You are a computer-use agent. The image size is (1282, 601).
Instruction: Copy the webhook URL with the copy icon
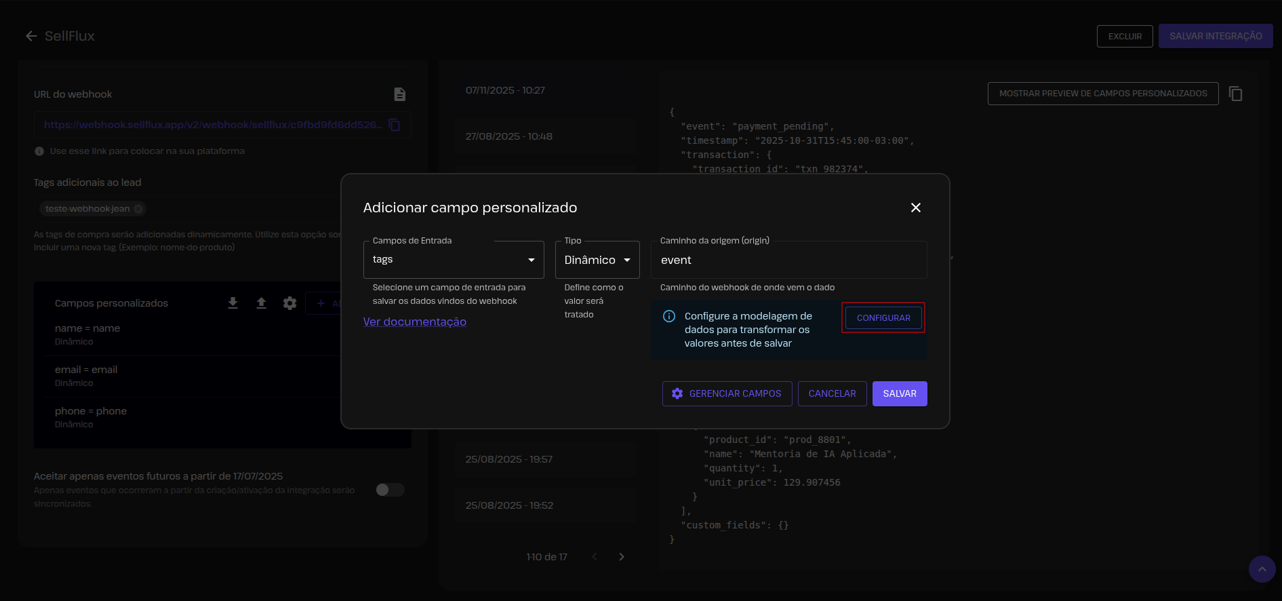395,125
